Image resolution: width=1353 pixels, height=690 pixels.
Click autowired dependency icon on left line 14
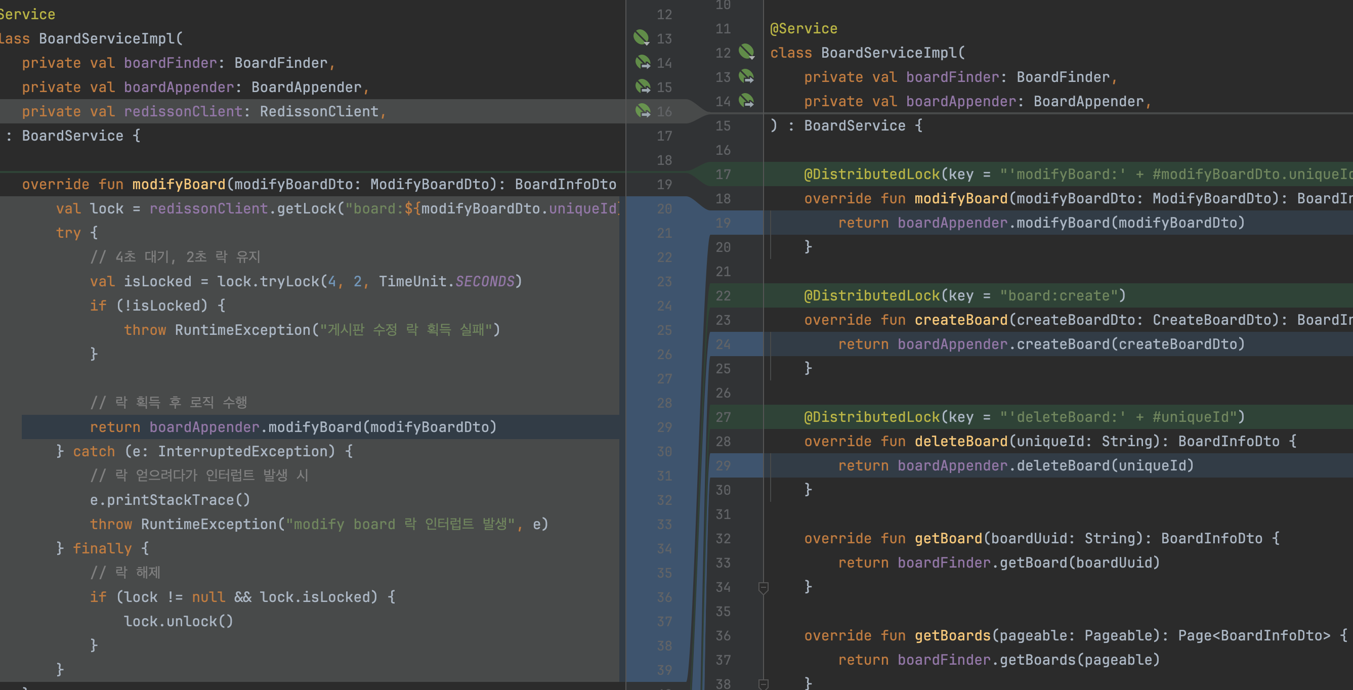(643, 63)
